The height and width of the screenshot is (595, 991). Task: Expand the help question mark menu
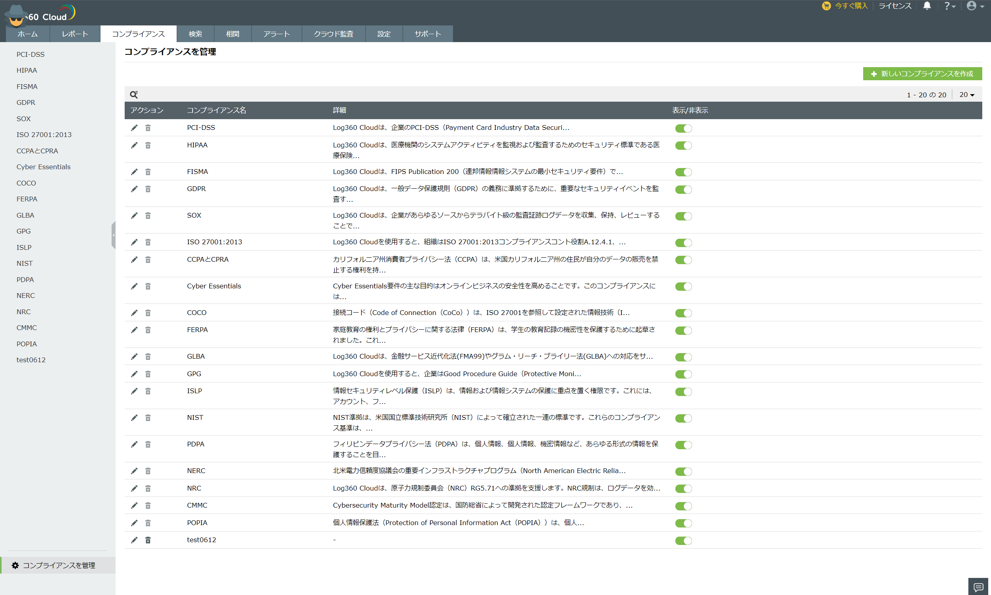[949, 6]
